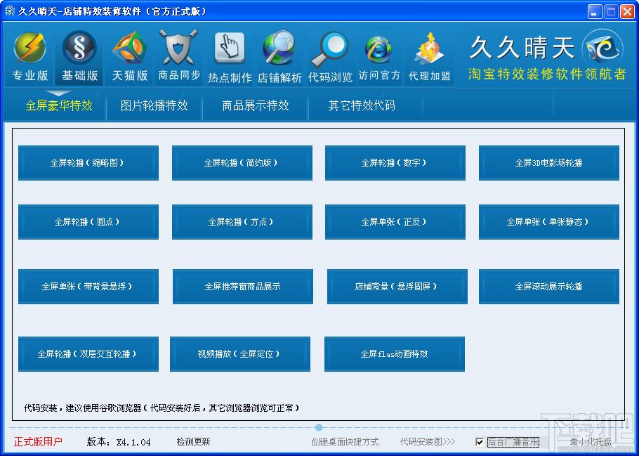Click 全屏推荐窗商品展示 button

[243, 287]
